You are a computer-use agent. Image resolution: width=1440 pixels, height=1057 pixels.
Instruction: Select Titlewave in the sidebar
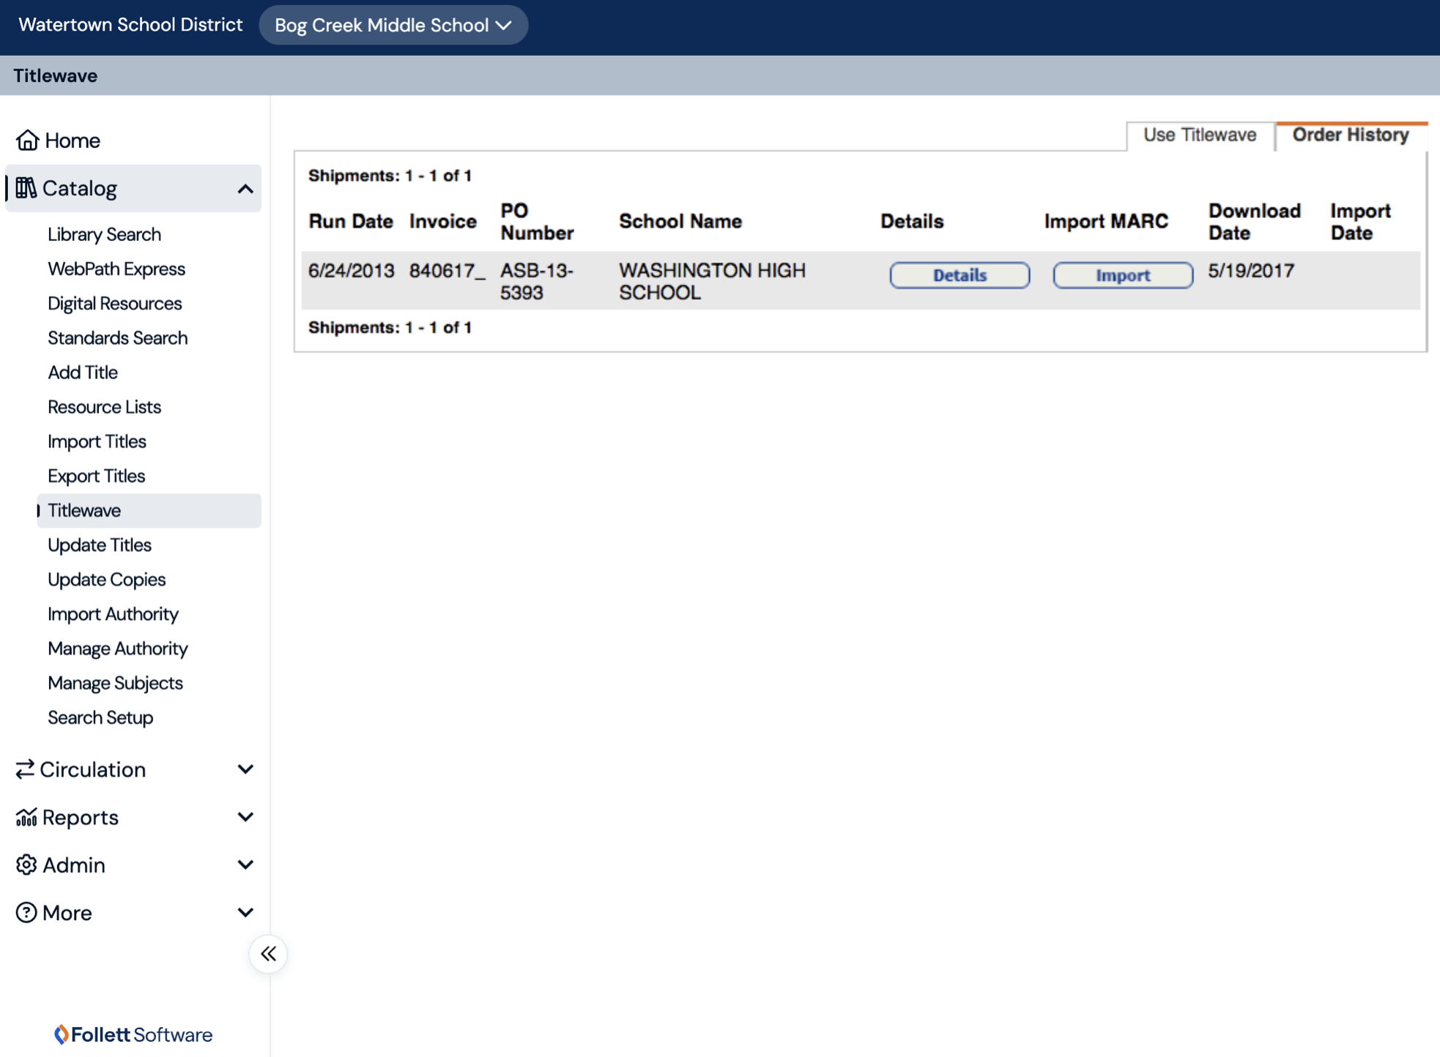point(149,510)
